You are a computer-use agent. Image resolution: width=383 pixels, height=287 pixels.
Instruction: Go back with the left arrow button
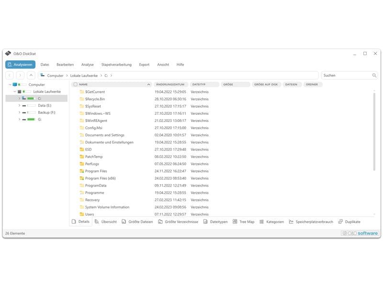10,76
